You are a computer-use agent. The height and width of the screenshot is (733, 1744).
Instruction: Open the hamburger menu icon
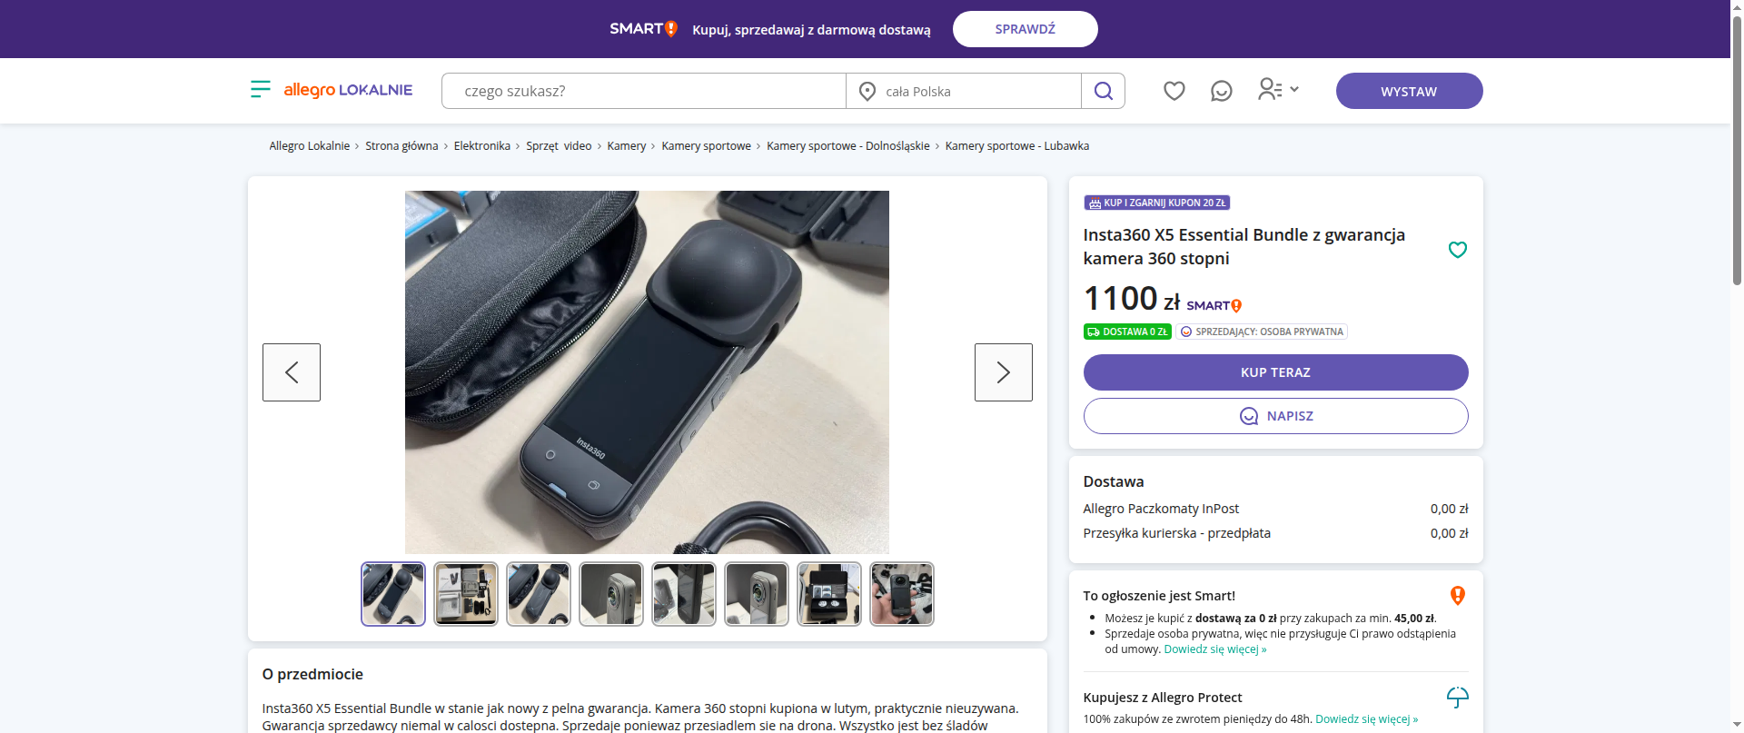260,89
